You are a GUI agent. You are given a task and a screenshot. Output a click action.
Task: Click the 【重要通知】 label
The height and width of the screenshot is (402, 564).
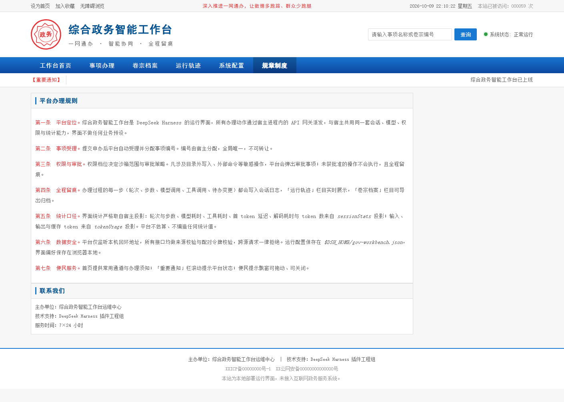(x=46, y=80)
